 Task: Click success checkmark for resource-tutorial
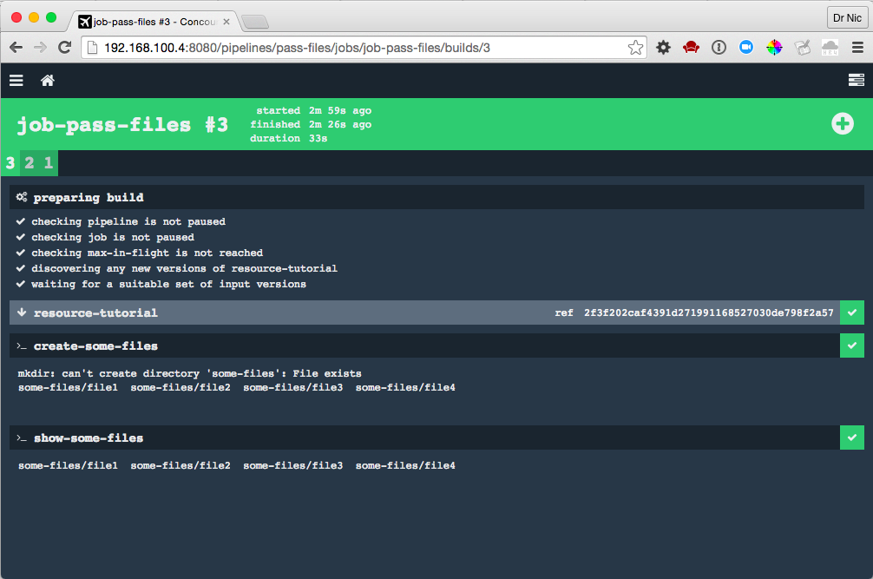852,313
